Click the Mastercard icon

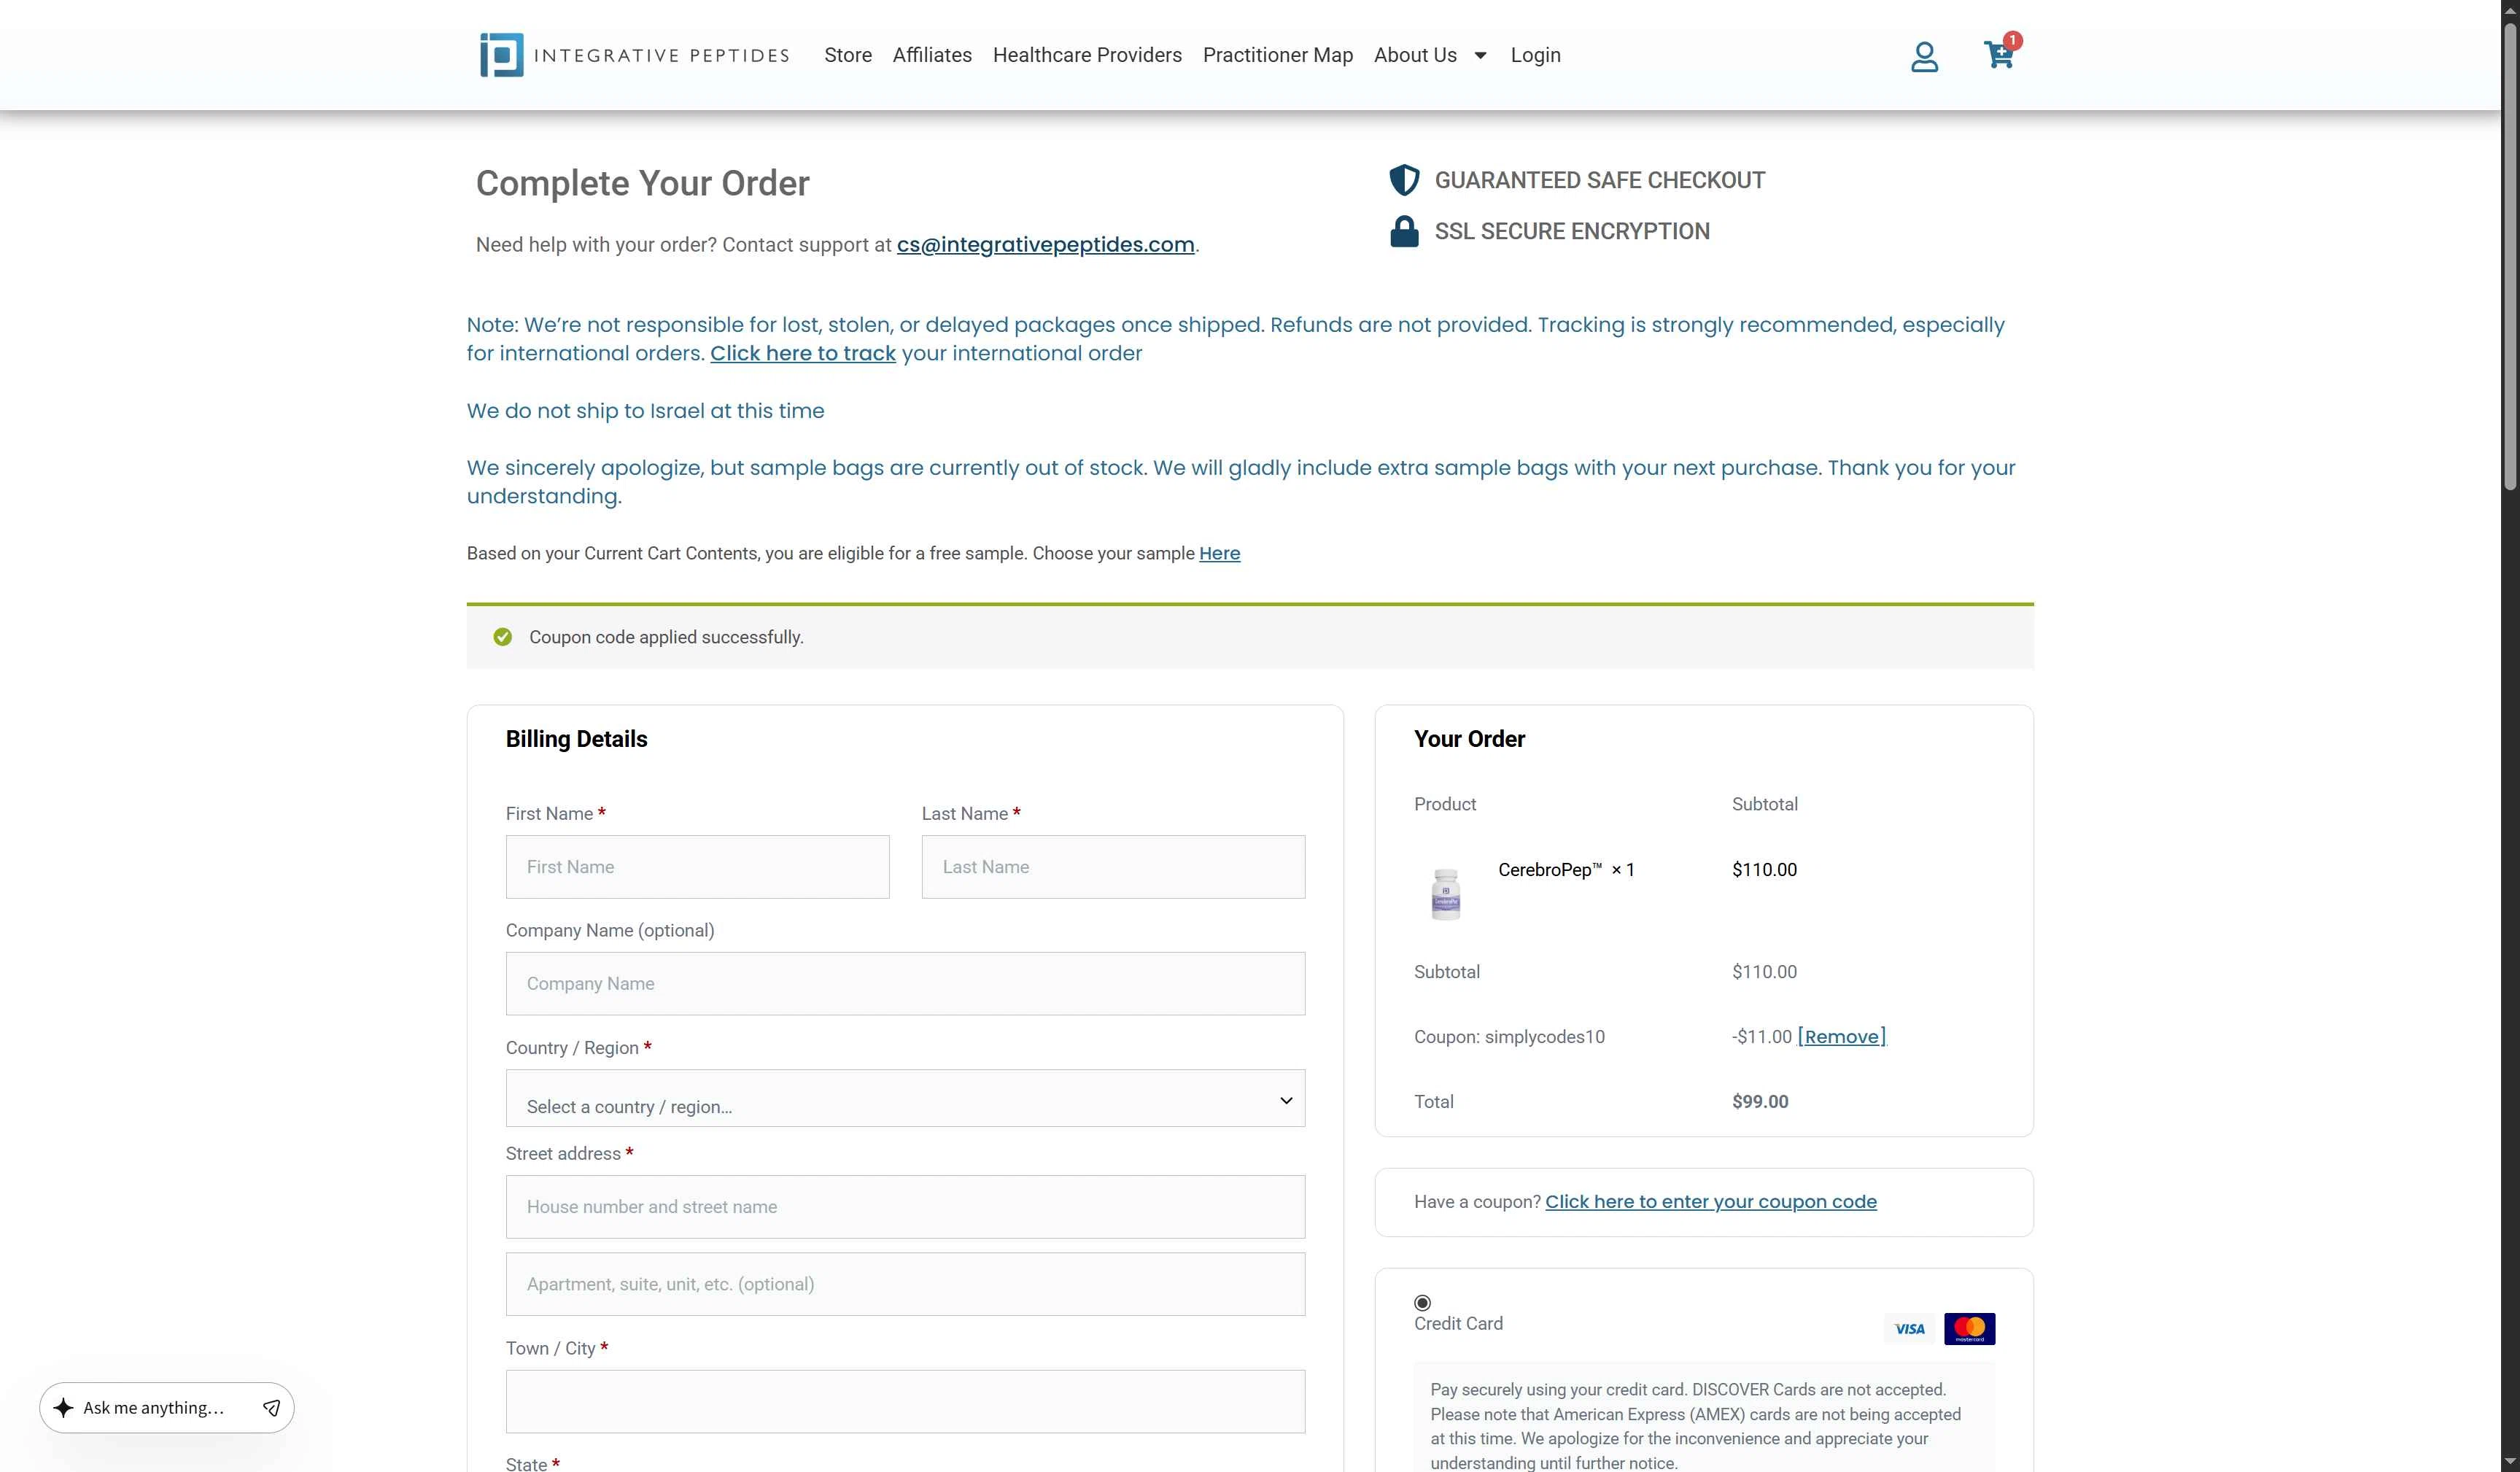[1969, 1328]
